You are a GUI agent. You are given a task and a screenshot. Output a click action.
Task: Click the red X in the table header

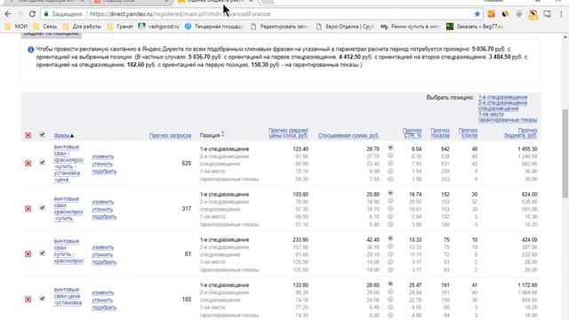(x=28, y=135)
